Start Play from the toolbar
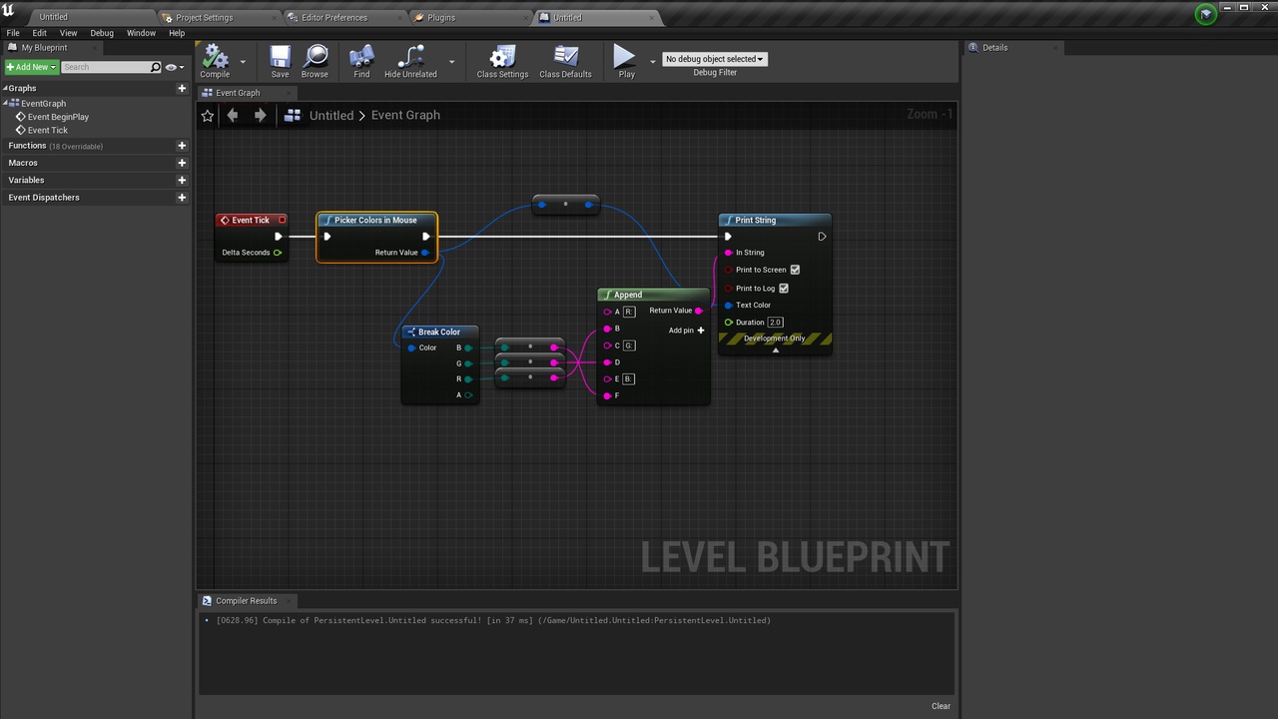The image size is (1278, 719). (626, 60)
